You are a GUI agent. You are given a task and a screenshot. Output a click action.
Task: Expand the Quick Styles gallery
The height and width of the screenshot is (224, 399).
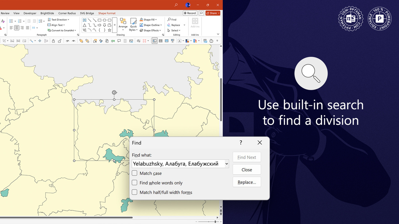point(133,25)
